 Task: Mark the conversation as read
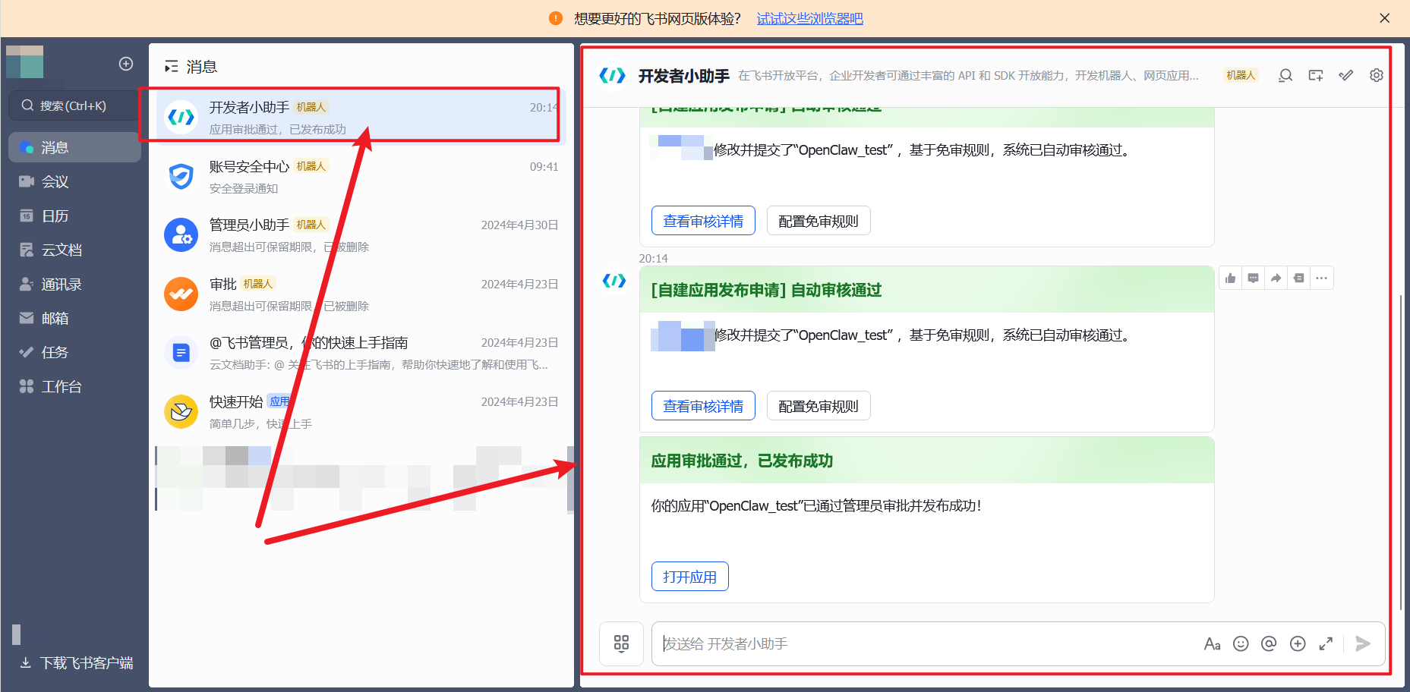click(1345, 75)
